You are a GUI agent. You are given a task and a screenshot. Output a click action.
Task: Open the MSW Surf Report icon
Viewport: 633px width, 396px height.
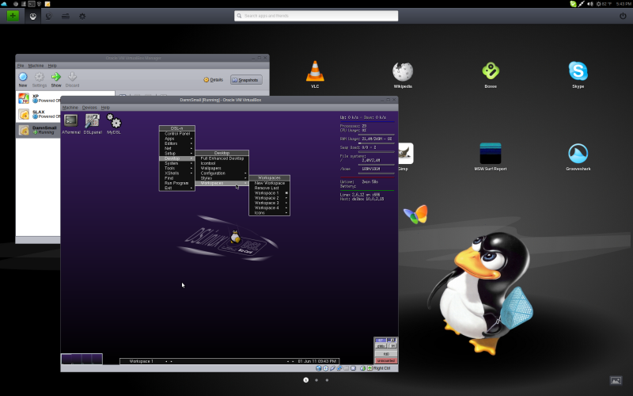[x=491, y=154]
